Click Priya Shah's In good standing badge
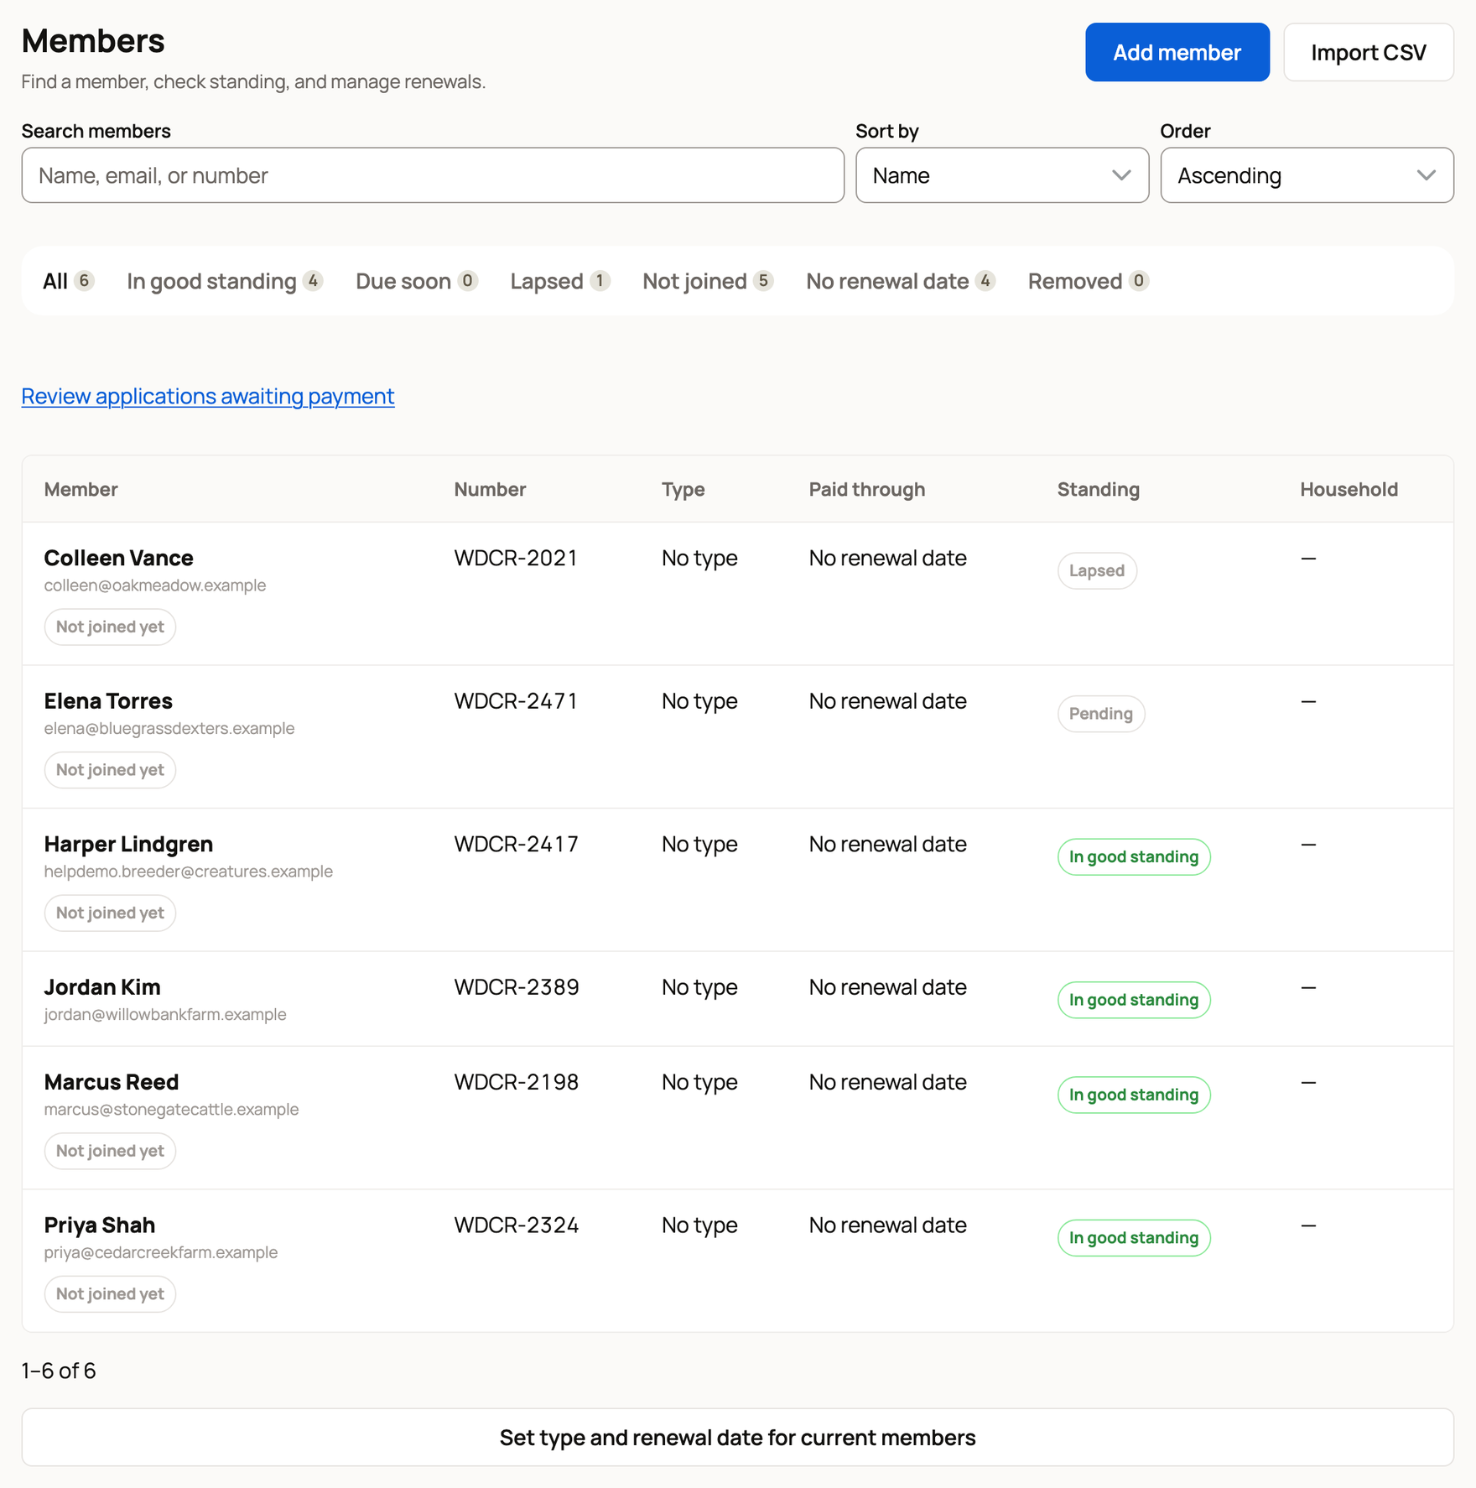The height and width of the screenshot is (1488, 1476). pyautogui.click(x=1134, y=1238)
